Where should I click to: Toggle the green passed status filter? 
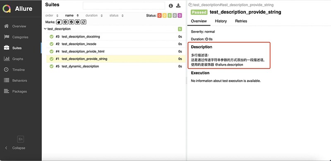coord(170,16)
